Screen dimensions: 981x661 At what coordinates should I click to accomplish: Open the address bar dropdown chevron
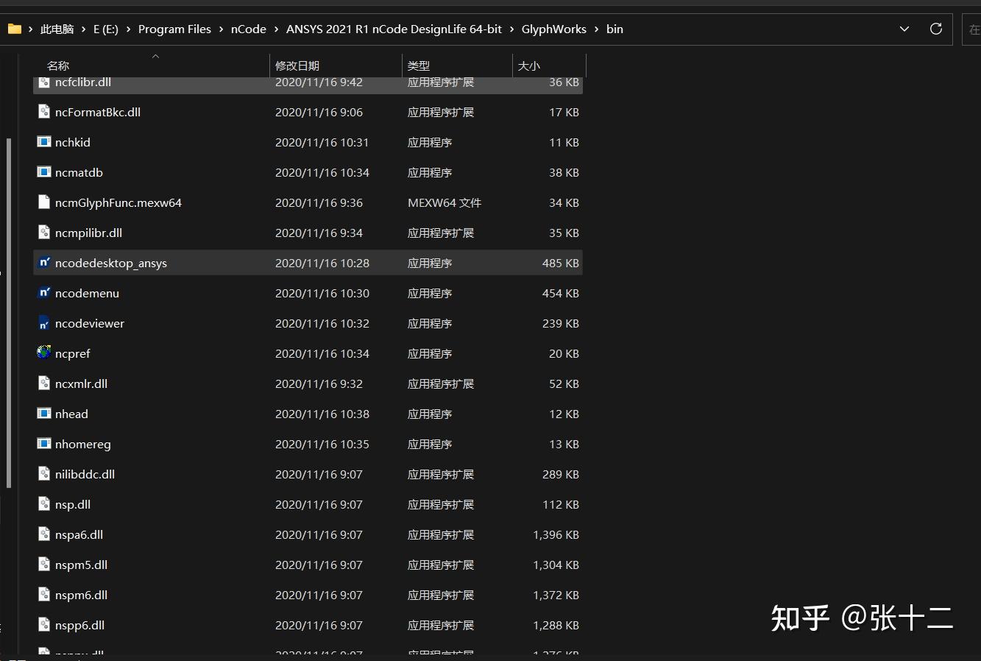coord(904,29)
